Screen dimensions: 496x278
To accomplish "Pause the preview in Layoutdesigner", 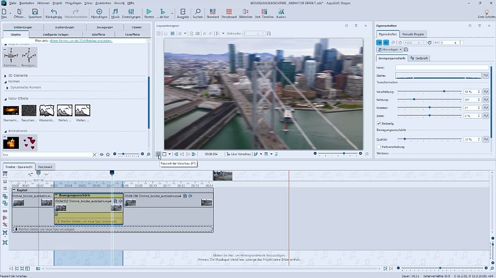I will pyautogui.click(x=158, y=154).
